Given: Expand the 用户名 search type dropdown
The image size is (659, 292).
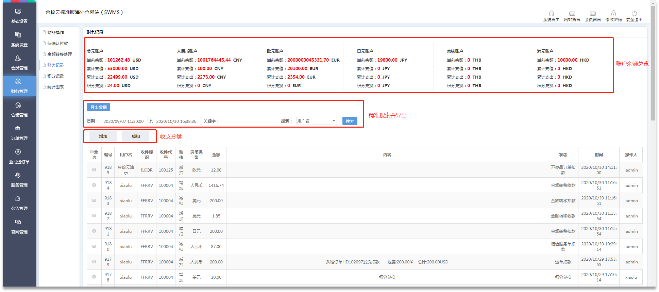Looking at the screenshot, I should click(x=316, y=121).
